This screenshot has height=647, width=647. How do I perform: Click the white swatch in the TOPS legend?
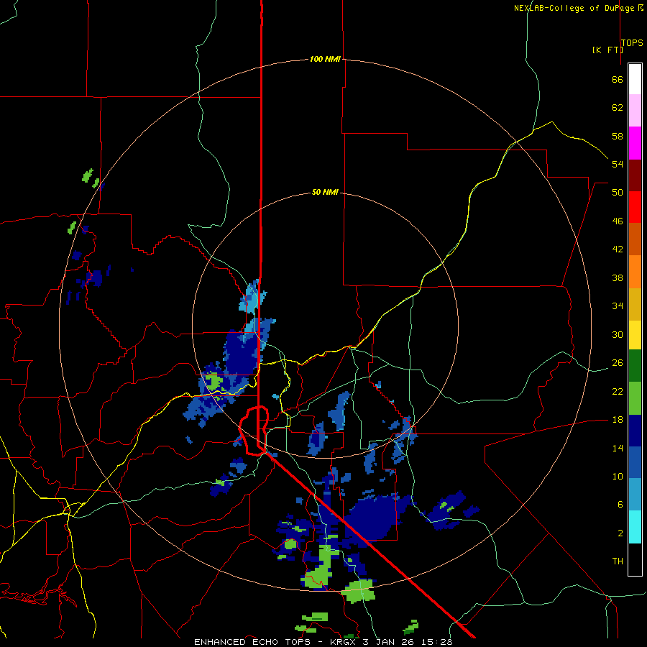tap(635, 79)
